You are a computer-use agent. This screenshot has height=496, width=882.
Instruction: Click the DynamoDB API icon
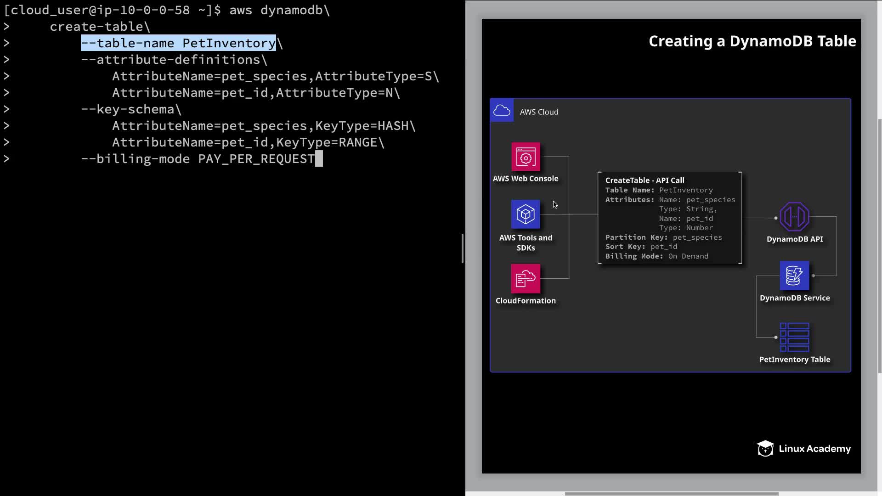[794, 217]
